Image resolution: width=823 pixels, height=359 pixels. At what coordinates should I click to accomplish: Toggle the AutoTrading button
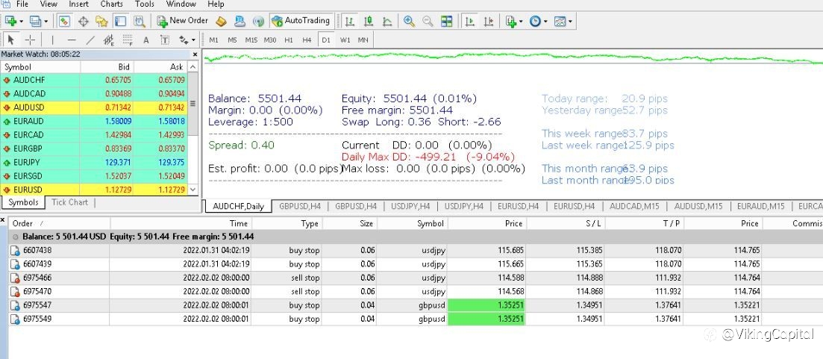[x=301, y=21]
